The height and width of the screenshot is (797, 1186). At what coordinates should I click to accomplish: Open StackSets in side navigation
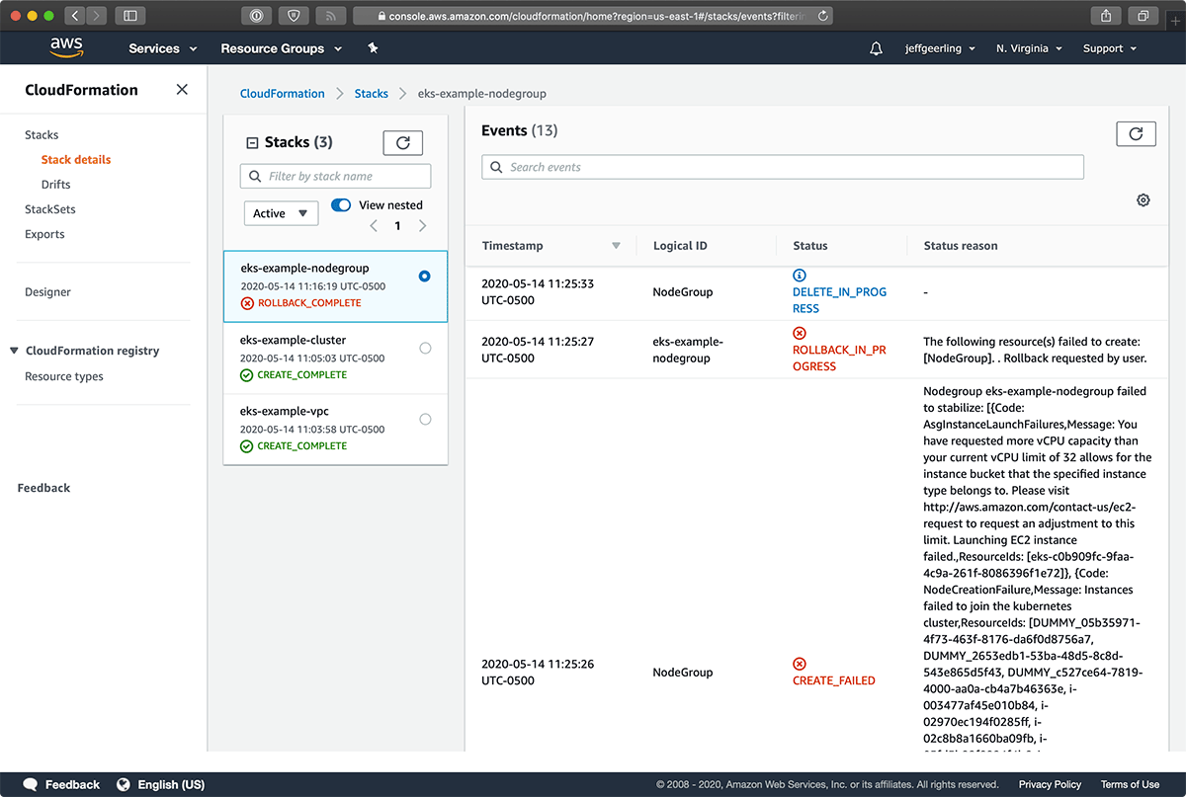click(x=50, y=209)
